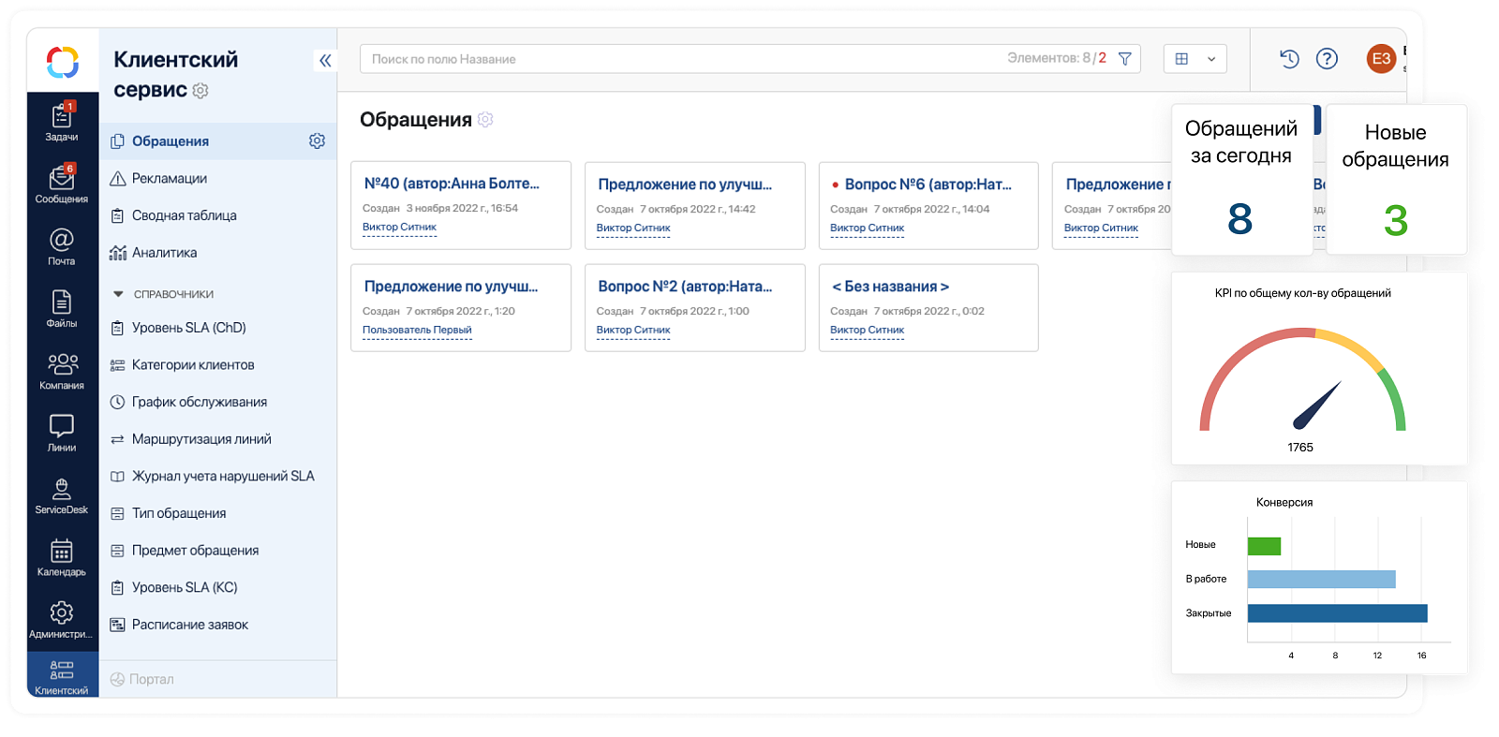Open the Задачи section in sidebar
This screenshot has height=737, width=1499.
pyautogui.click(x=62, y=123)
